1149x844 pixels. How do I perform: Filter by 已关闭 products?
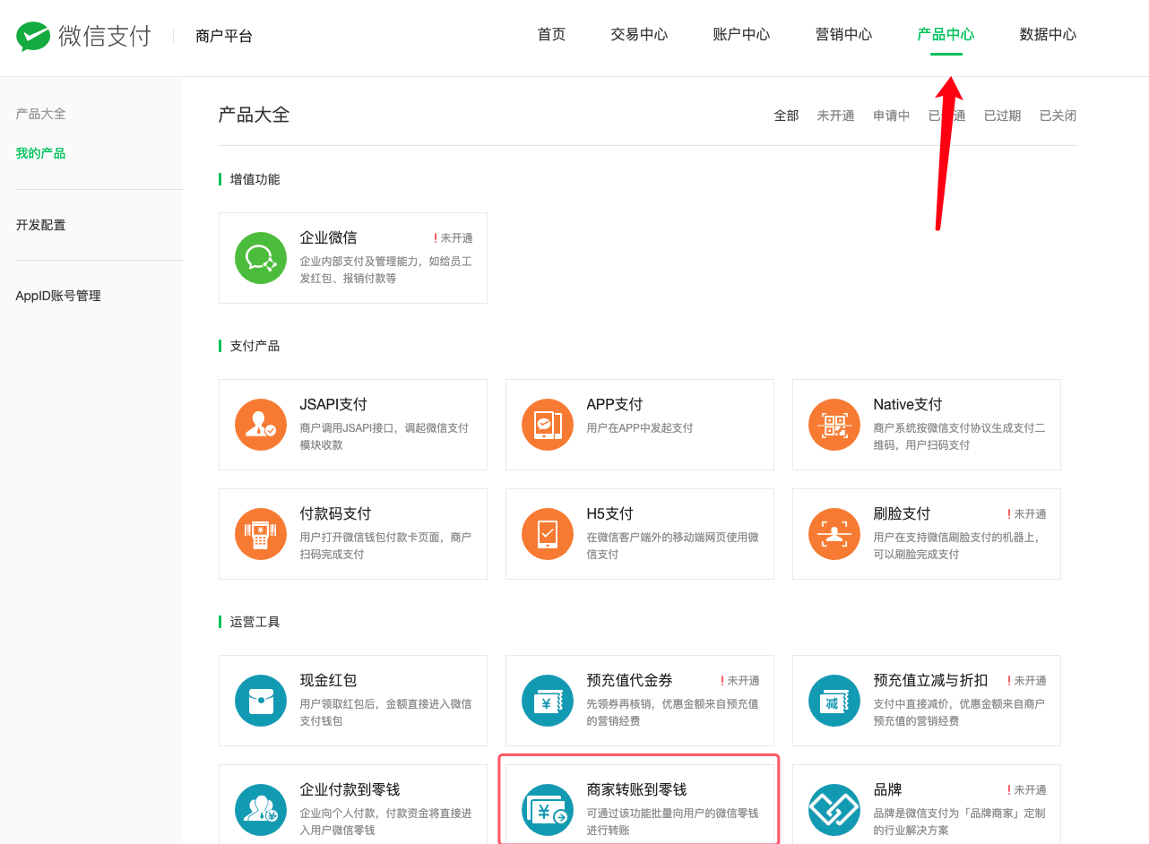(x=1058, y=116)
